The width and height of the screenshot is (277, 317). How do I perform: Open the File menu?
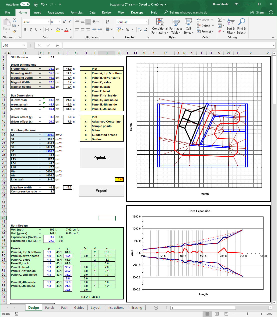pos(7,13)
